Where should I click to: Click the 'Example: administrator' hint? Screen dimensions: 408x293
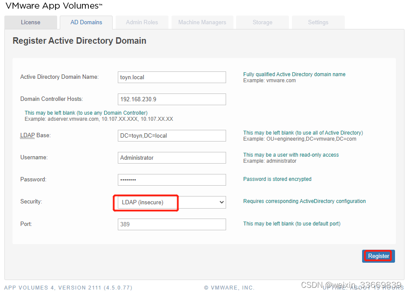tap(270, 161)
